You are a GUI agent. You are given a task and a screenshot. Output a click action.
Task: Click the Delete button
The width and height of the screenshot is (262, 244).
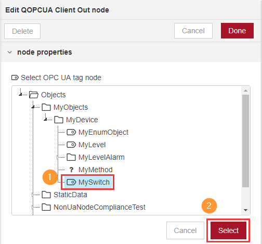[22, 31]
